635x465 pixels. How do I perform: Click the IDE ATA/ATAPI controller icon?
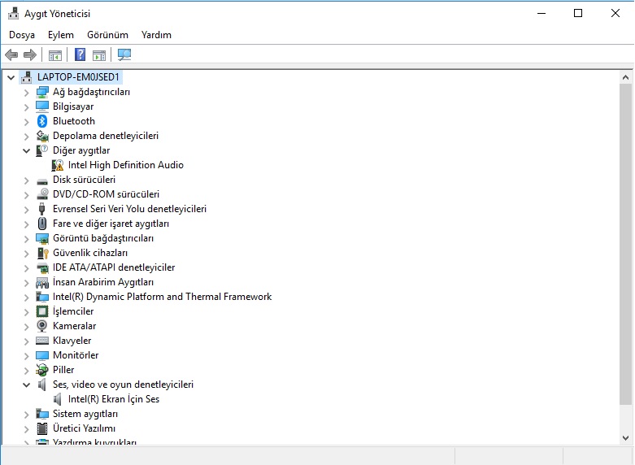[42, 267]
